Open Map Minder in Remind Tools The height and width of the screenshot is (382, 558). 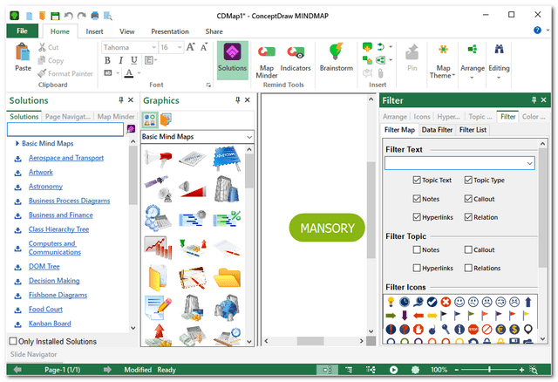coord(267,61)
